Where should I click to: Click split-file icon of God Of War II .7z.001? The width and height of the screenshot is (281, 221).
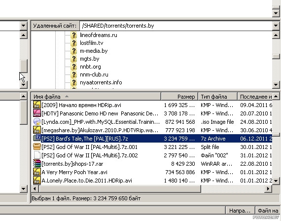(x=37, y=147)
